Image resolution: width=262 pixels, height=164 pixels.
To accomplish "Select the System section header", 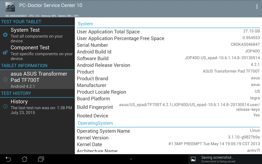I will 85,24.
